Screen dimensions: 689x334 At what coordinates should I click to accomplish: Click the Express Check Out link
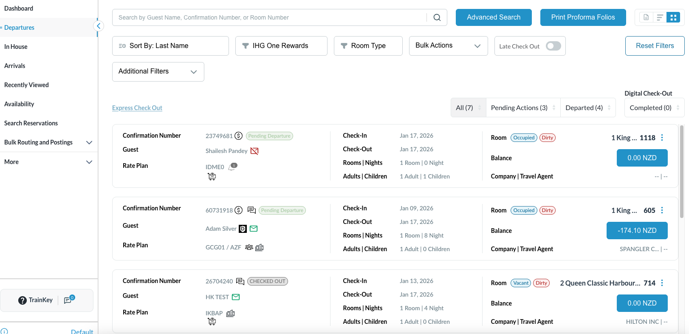[137, 108]
